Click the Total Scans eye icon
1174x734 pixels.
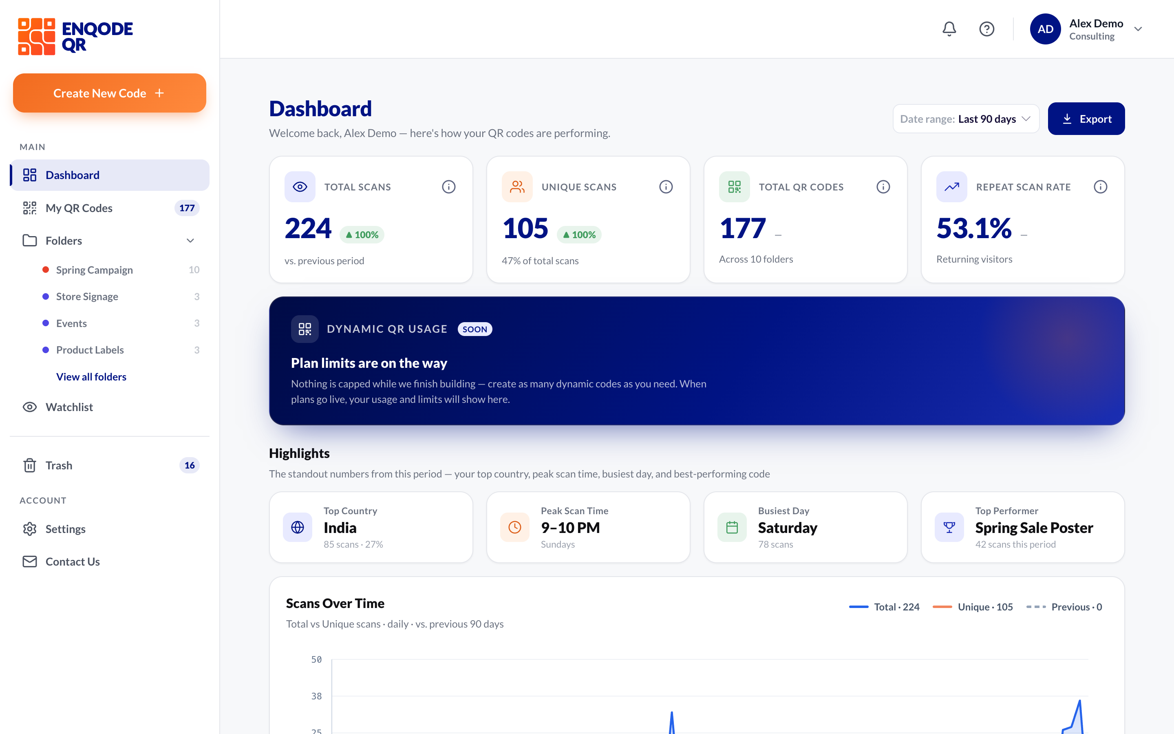coord(300,187)
